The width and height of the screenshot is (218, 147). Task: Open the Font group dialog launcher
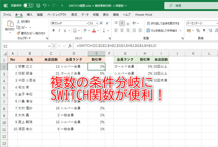coord(110,38)
